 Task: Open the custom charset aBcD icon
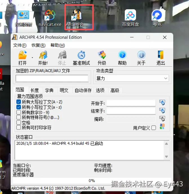(162, 126)
